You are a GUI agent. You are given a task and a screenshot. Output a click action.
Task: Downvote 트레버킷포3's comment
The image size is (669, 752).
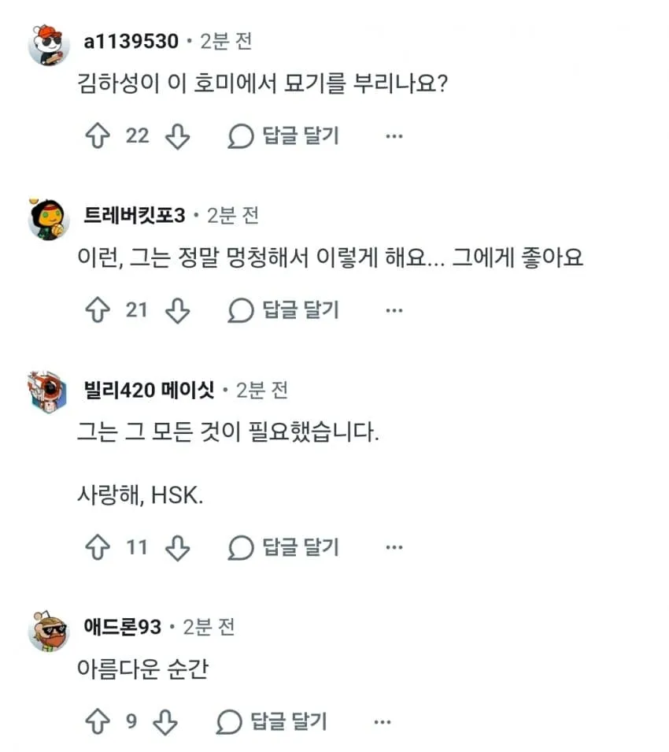[x=177, y=310]
